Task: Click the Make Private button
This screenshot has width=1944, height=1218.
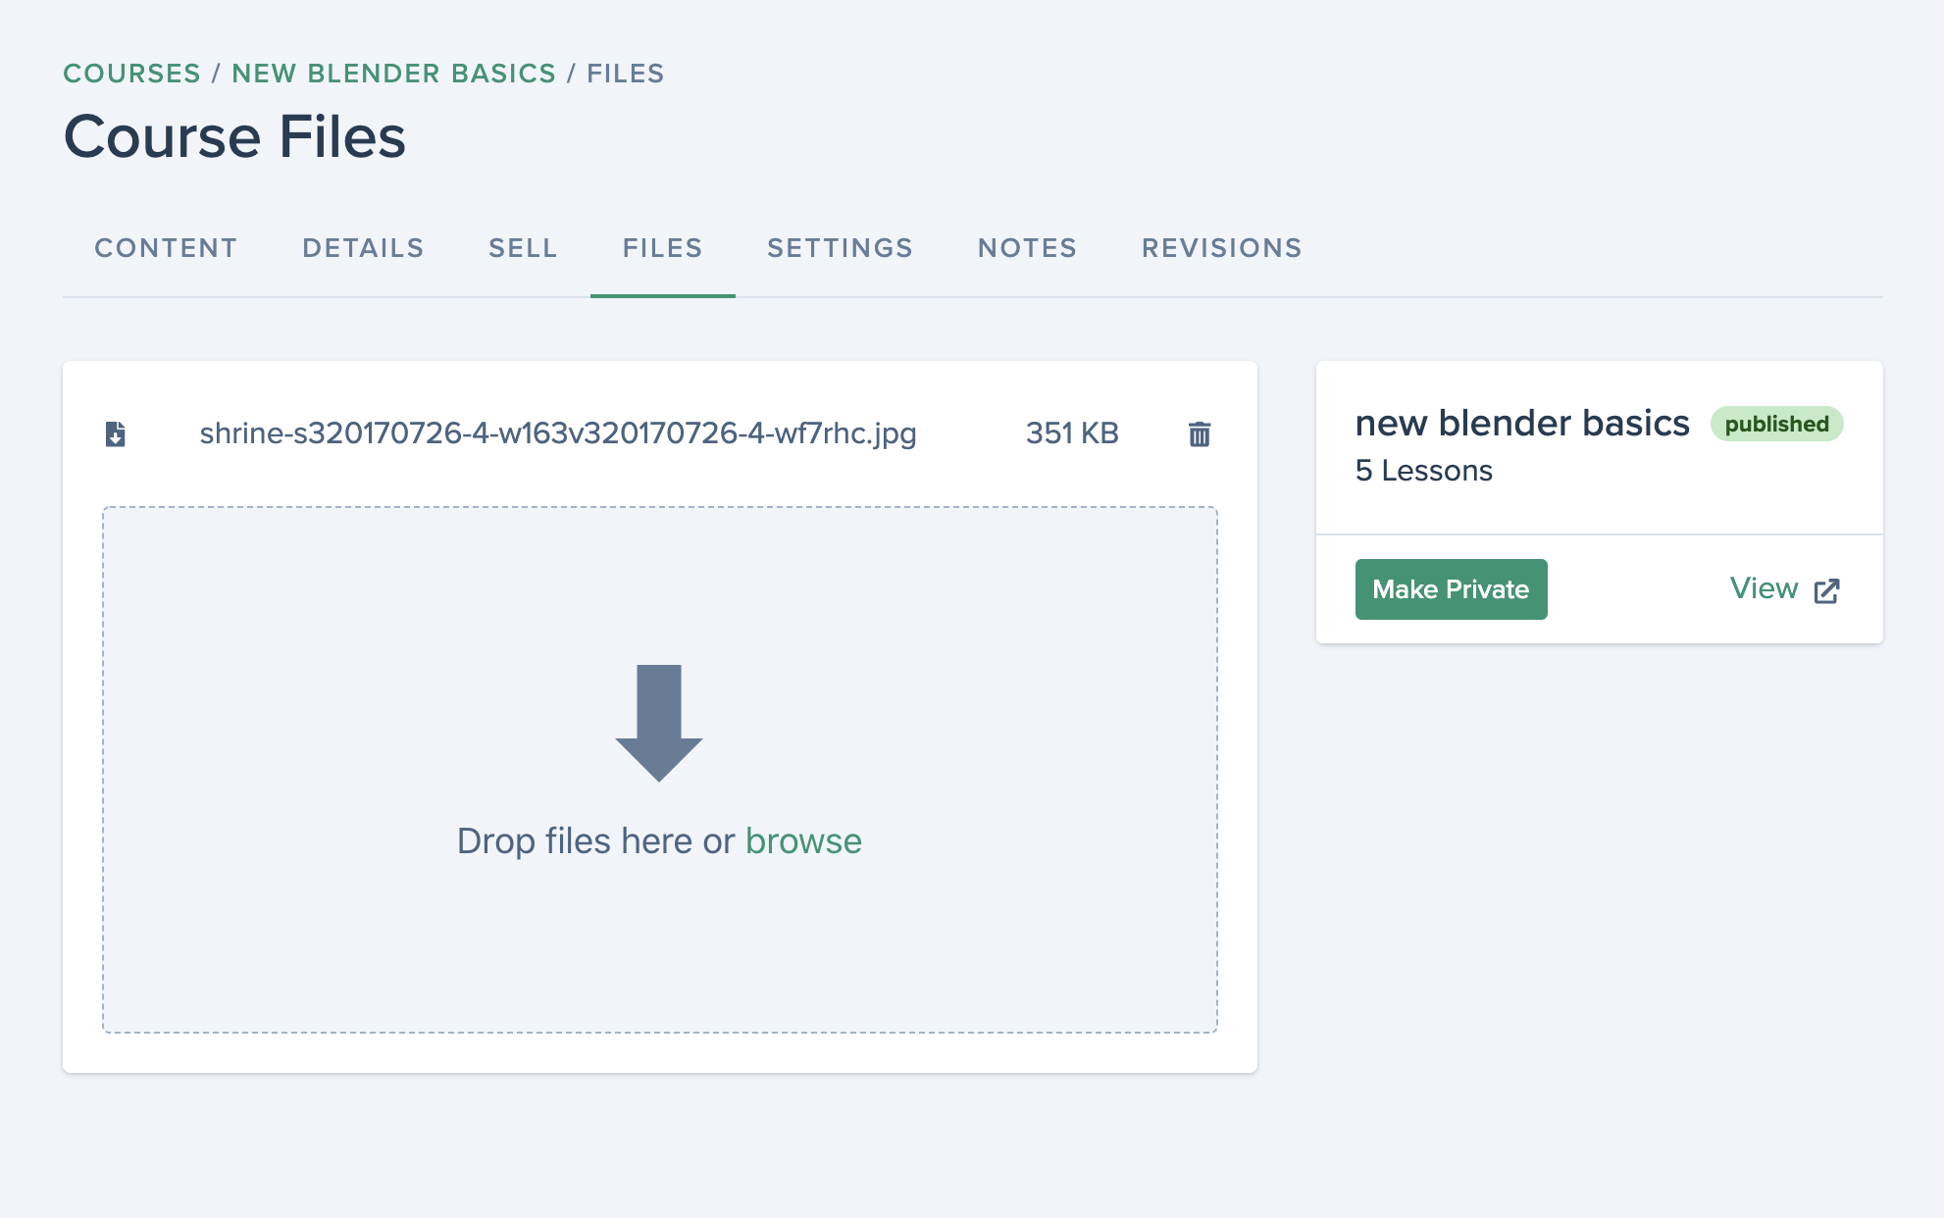Action: [x=1451, y=589]
